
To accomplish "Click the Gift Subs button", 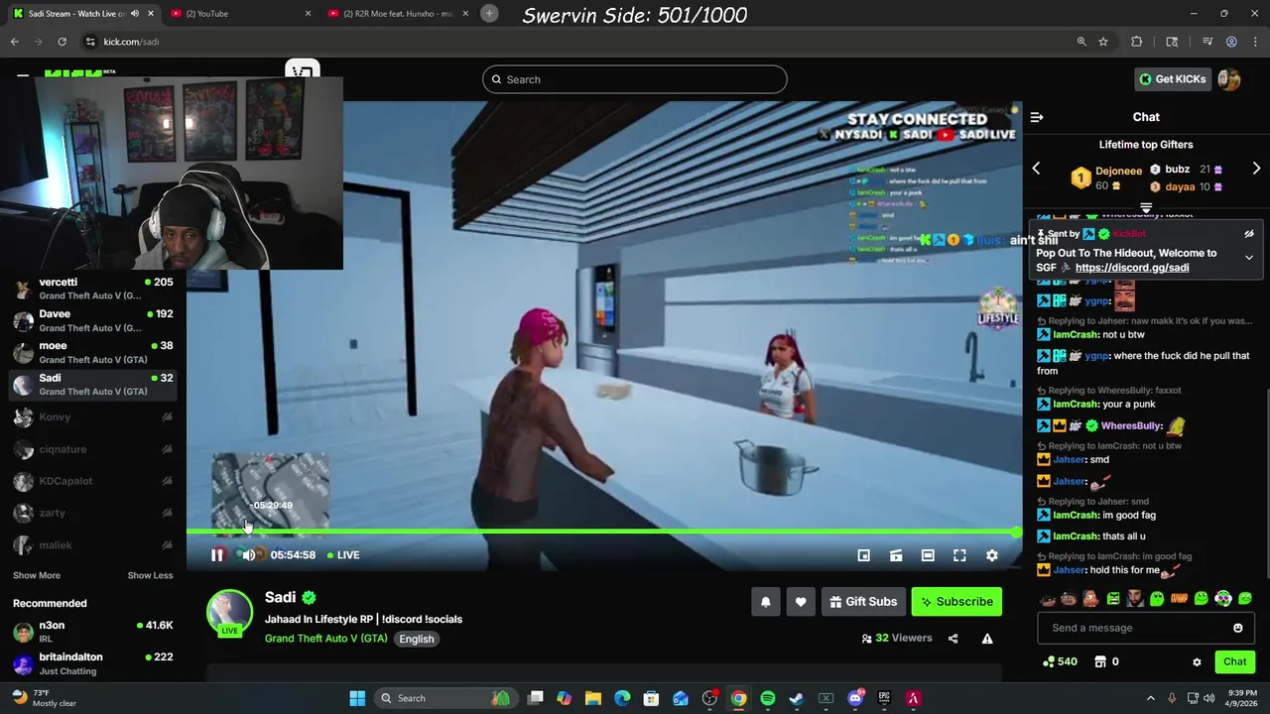I will coord(862,602).
